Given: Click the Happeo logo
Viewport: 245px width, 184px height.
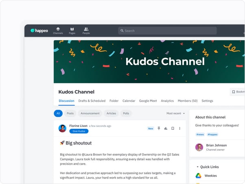Looking at the screenshot, I should click(39, 31).
